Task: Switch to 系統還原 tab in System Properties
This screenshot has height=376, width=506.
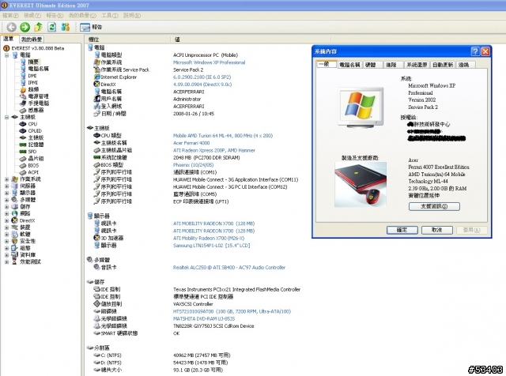Action: coord(417,65)
